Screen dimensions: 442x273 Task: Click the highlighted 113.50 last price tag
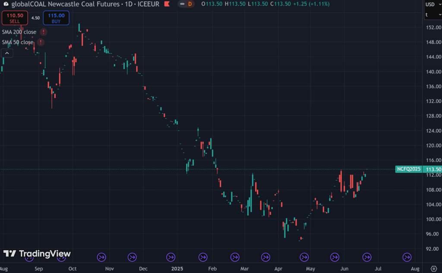[x=433, y=169]
